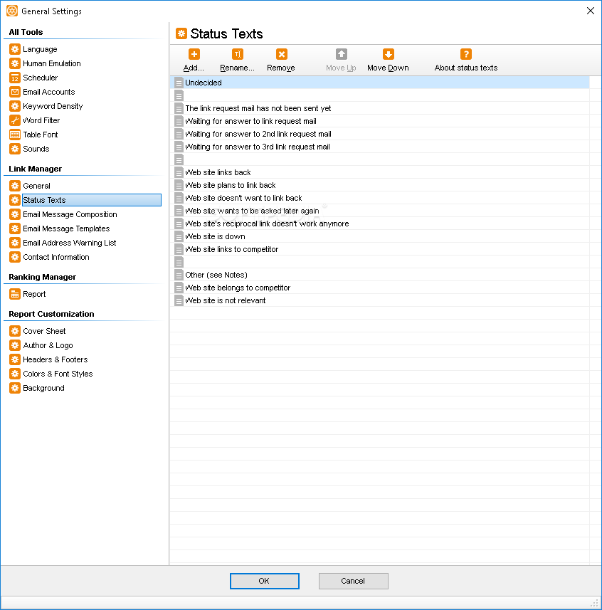Viewport: 602px width, 610px height.
Task: Click the Move Down arrow icon
Action: point(388,54)
